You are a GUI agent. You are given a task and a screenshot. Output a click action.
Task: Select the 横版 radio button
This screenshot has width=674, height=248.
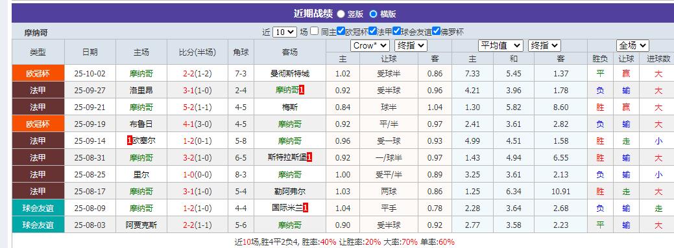(x=373, y=14)
